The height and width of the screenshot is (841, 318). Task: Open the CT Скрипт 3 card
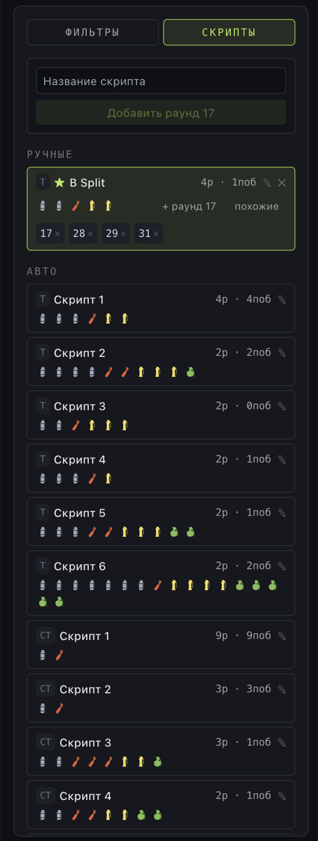161,751
